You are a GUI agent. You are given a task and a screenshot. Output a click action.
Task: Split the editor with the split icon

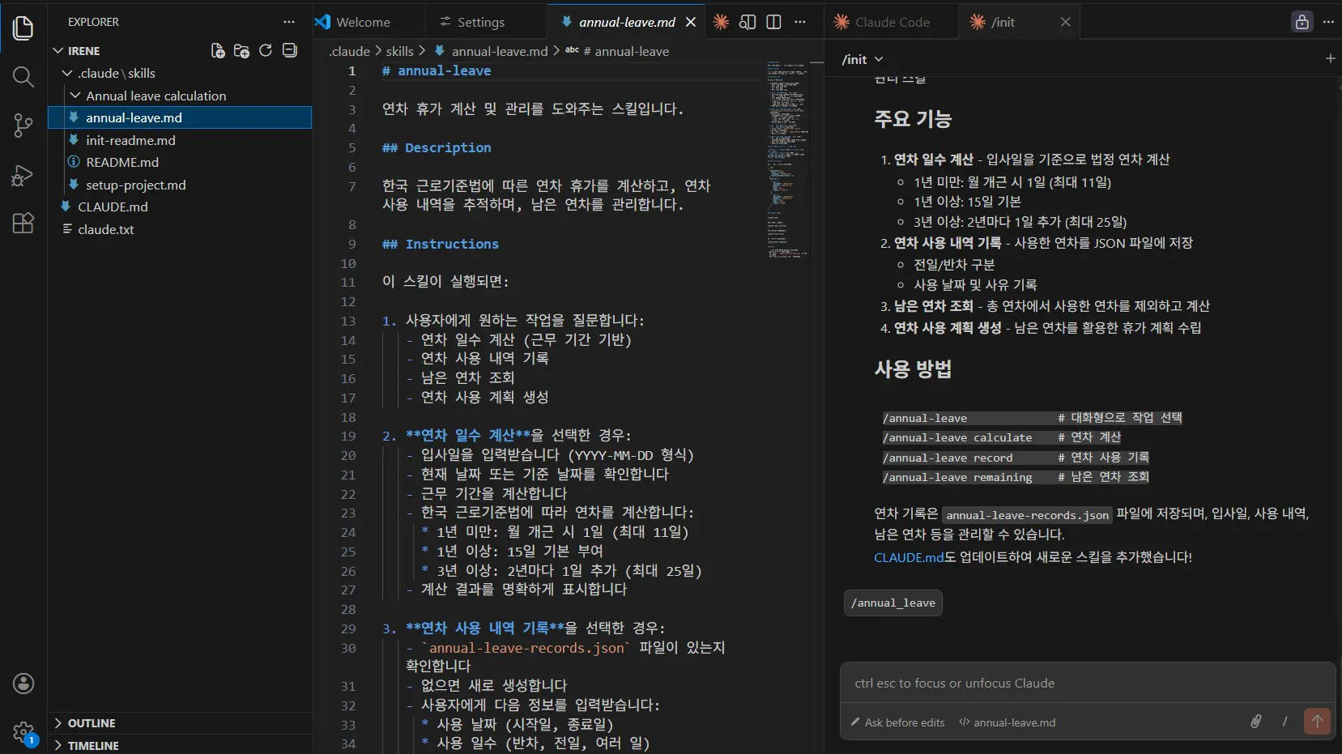(773, 22)
